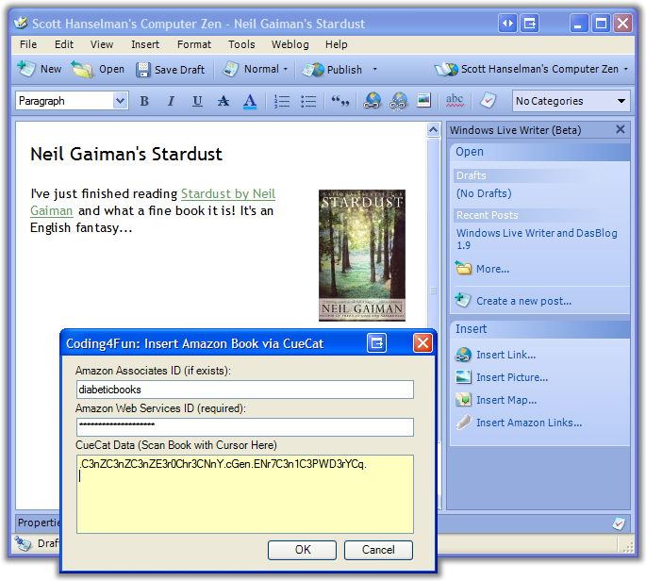The image size is (646, 581).
Task: Click the Insert Map sidebar icon
Action: (463, 399)
